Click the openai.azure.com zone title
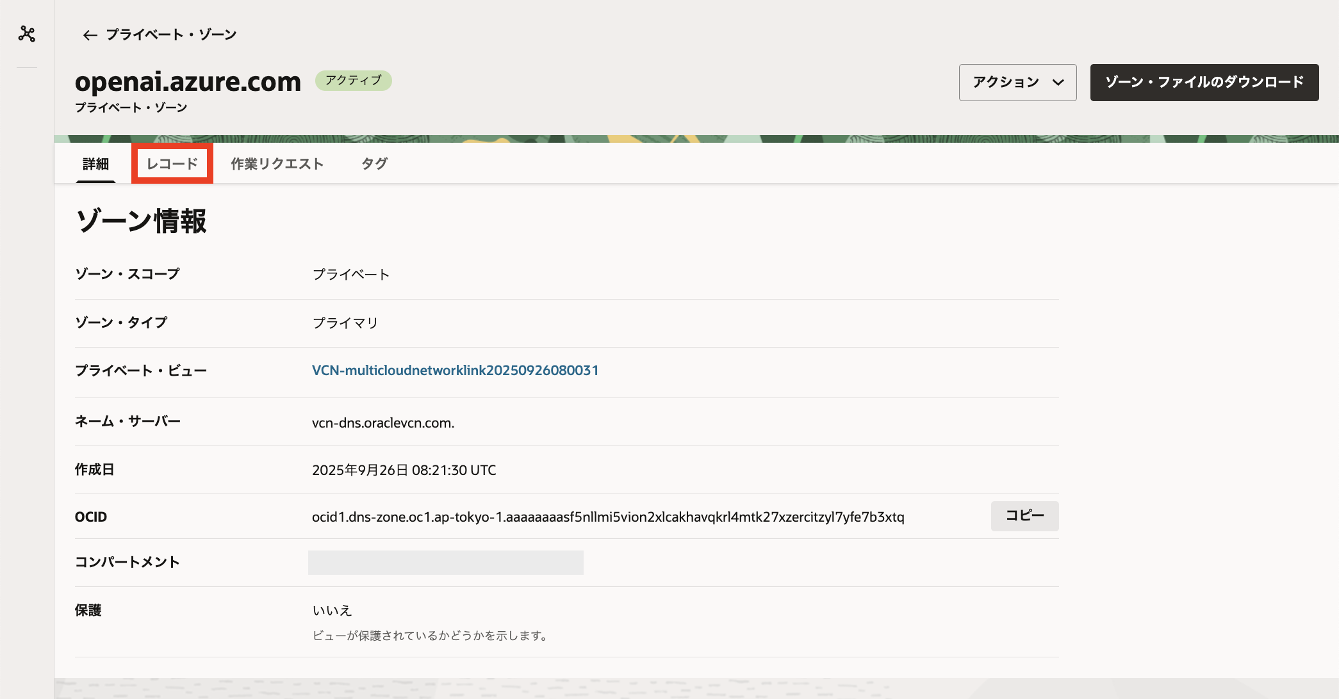The width and height of the screenshot is (1339, 699). pos(188,82)
